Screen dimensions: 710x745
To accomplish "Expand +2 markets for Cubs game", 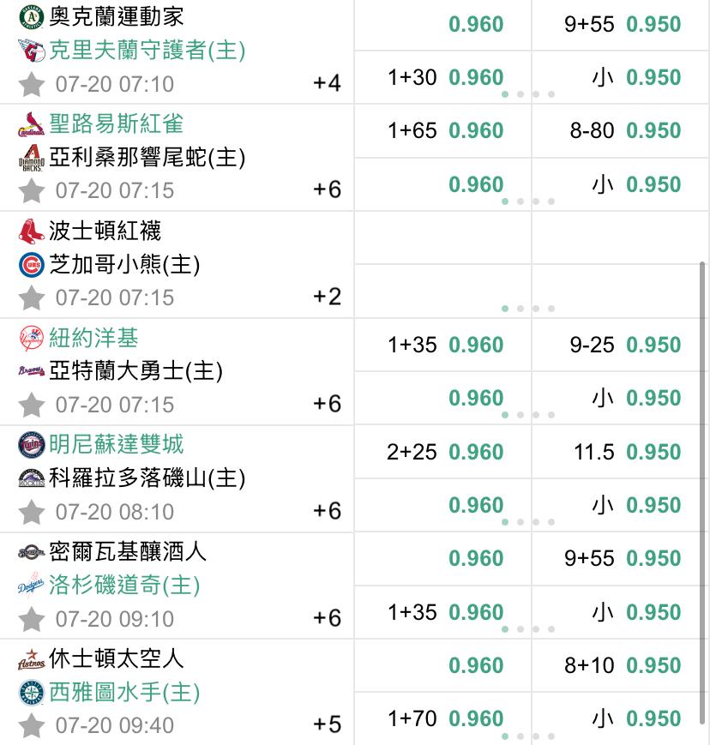I will pos(327,297).
